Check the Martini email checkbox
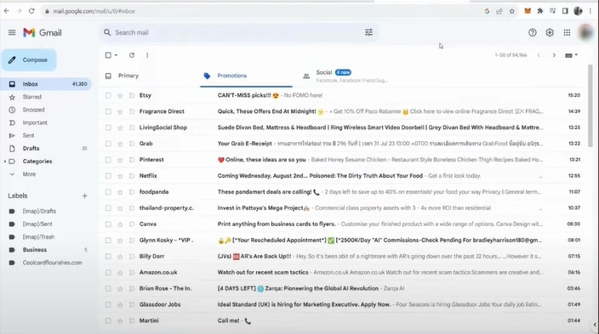The height and width of the screenshot is (334, 599). coord(108,320)
